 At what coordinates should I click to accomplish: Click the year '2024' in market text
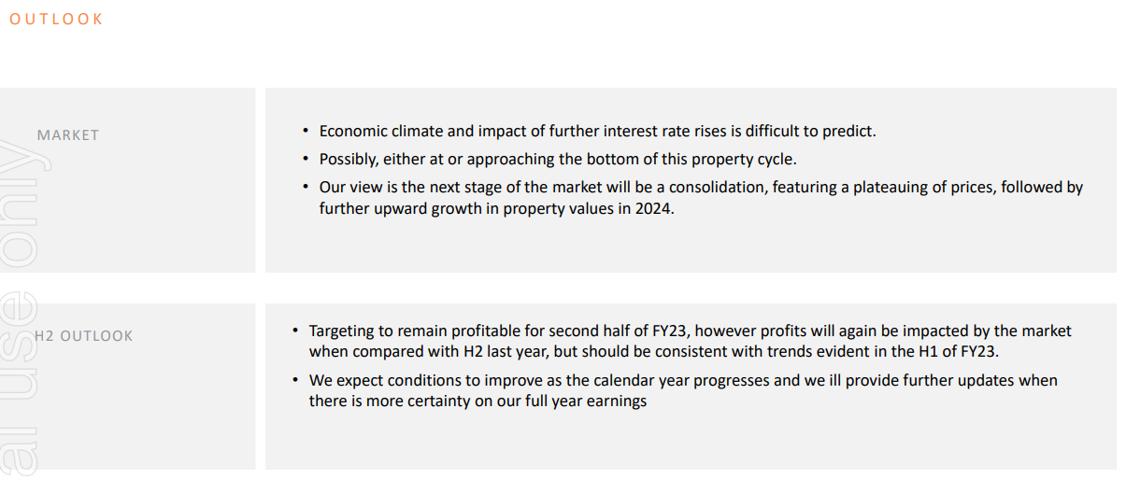pyautogui.click(x=652, y=209)
